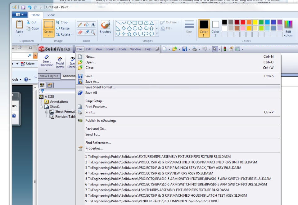Open recent file 9 7022.SLDPRT

(178, 201)
